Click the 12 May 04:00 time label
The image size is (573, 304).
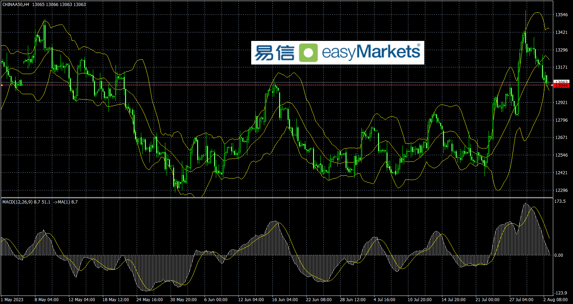[82, 300]
